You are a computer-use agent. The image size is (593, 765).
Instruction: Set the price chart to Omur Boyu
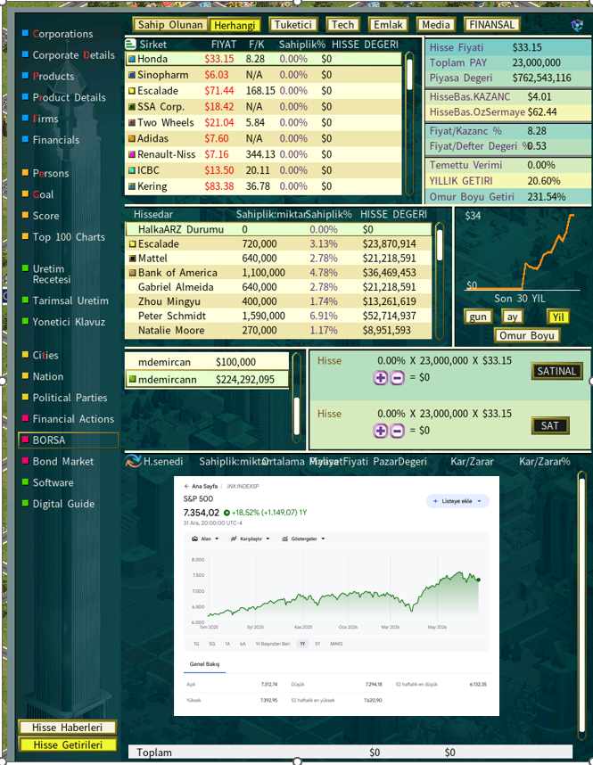coord(527,335)
